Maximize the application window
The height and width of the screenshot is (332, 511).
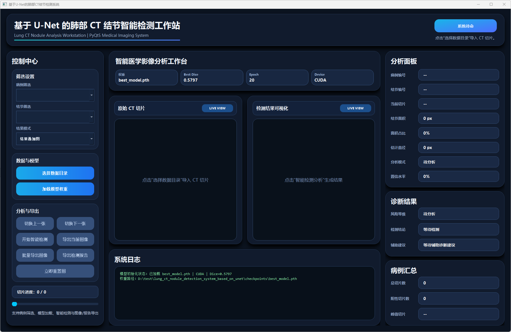(491, 4)
